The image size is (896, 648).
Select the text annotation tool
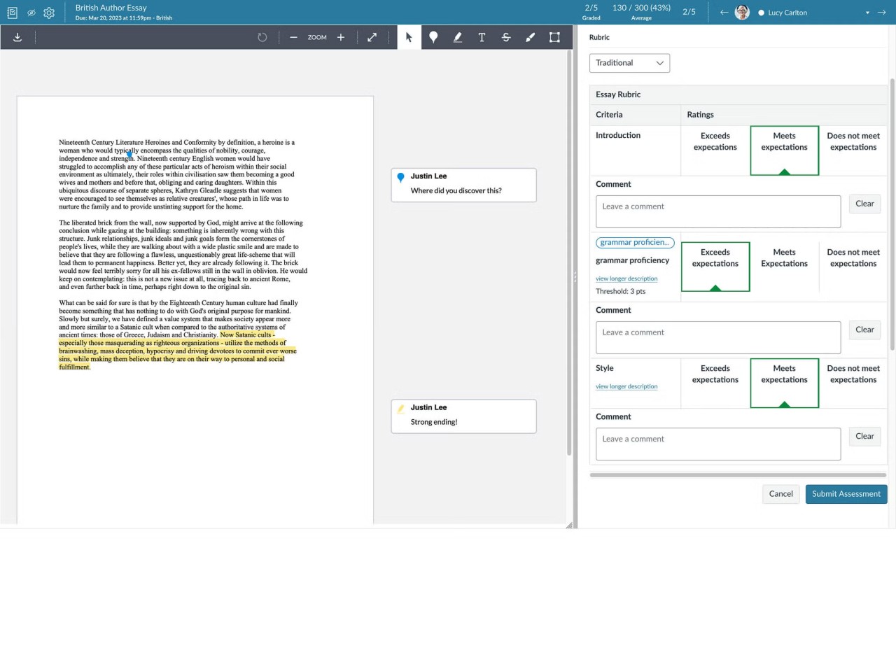pos(482,37)
